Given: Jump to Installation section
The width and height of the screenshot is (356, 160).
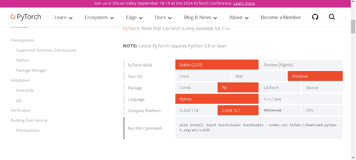Looking at the screenshot, I should coord(20,80).
